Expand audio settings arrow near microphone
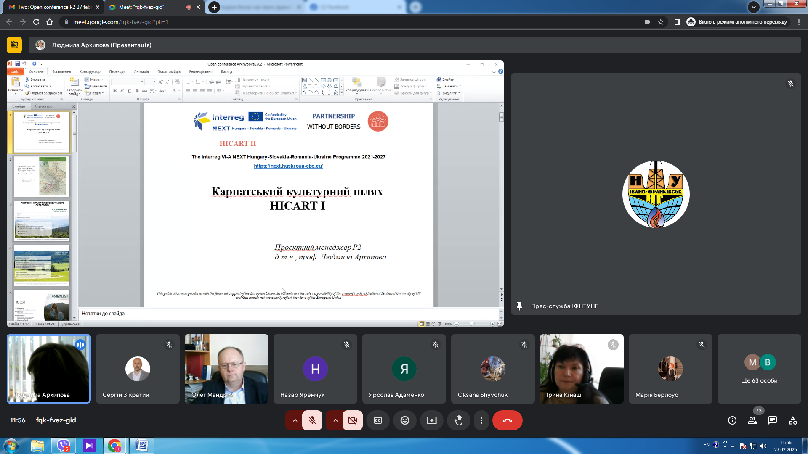The image size is (808, 454). (x=295, y=420)
